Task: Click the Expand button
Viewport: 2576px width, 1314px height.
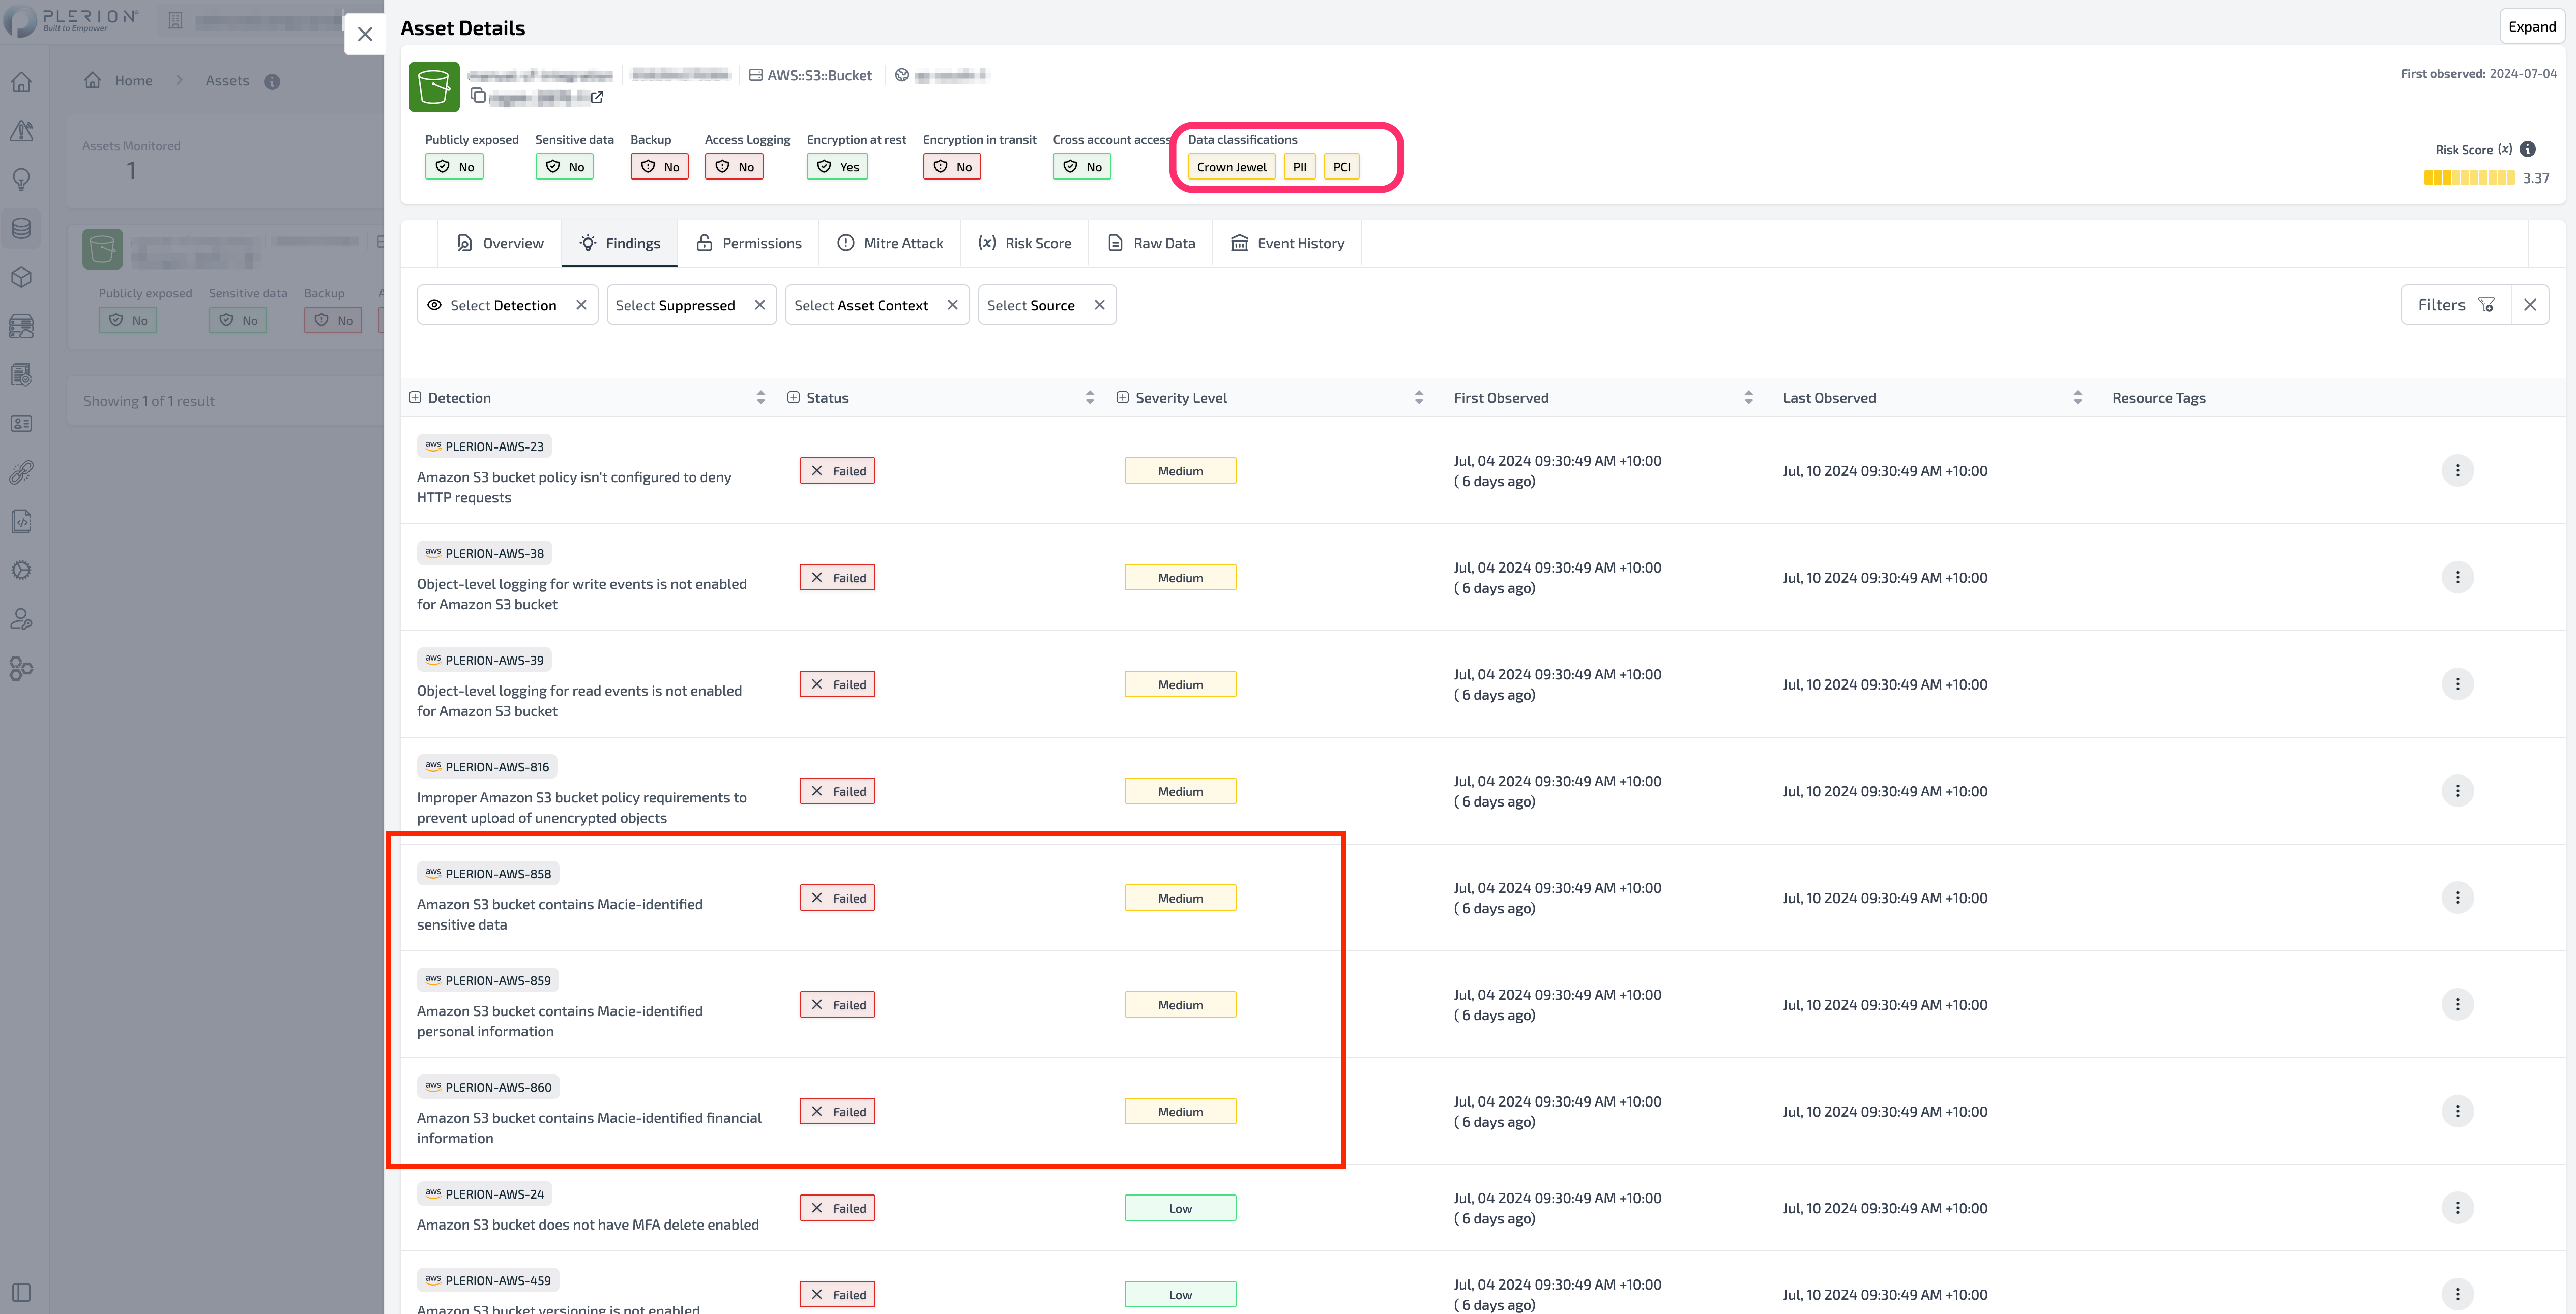Action: coord(2531,27)
